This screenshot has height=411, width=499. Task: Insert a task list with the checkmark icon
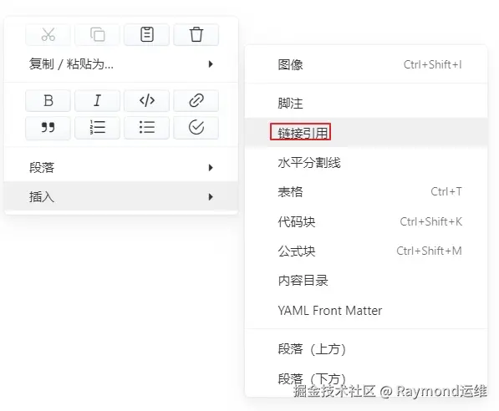(196, 128)
